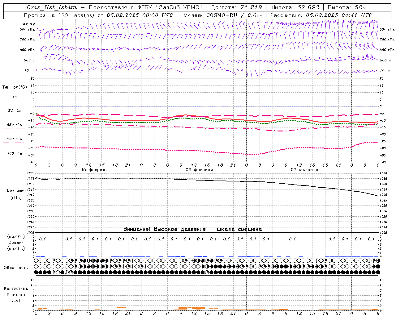Viewport: 396px width, 316px height.
Task: Click the left 10 м wind level label
Action: tap(30, 70)
